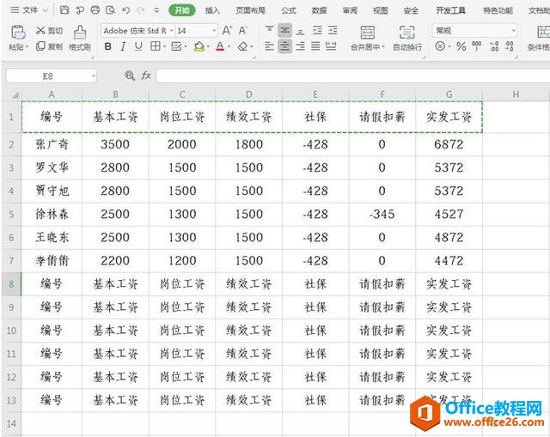Align cell text to the left
The image size is (550, 437).
[x=269, y=46]
